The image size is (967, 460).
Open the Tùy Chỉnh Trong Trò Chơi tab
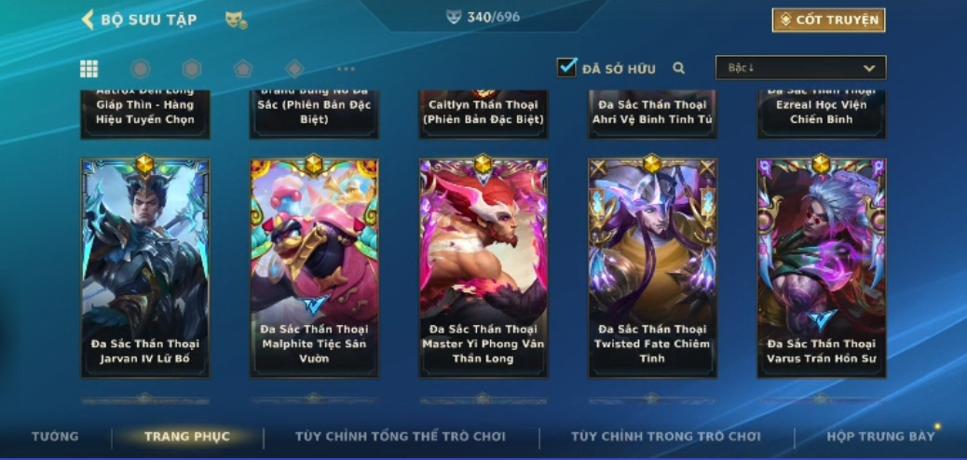666,437
